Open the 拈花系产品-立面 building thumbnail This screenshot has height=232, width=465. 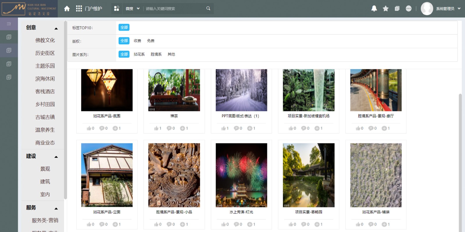[107, 175]
